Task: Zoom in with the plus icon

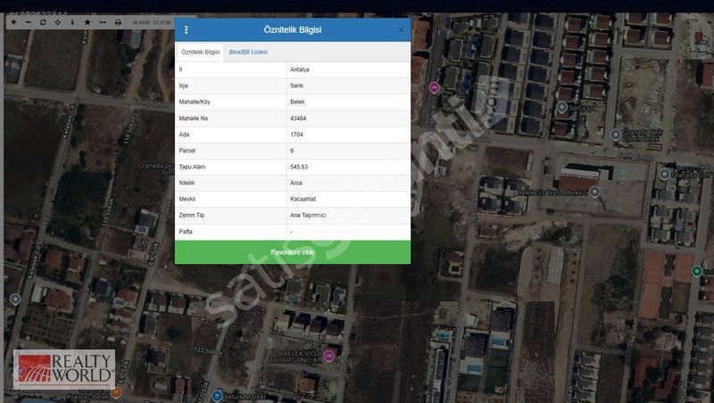Action: click(13, 22)
